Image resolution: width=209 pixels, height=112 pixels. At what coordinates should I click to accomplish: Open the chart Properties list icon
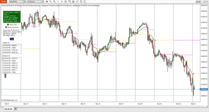[x=85, y=2]
